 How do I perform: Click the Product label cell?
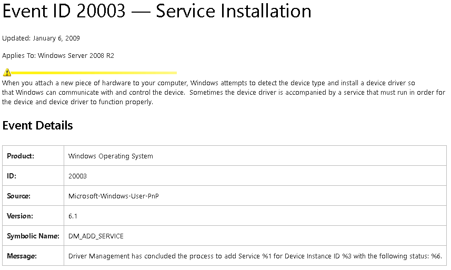[x=21, y=156]
